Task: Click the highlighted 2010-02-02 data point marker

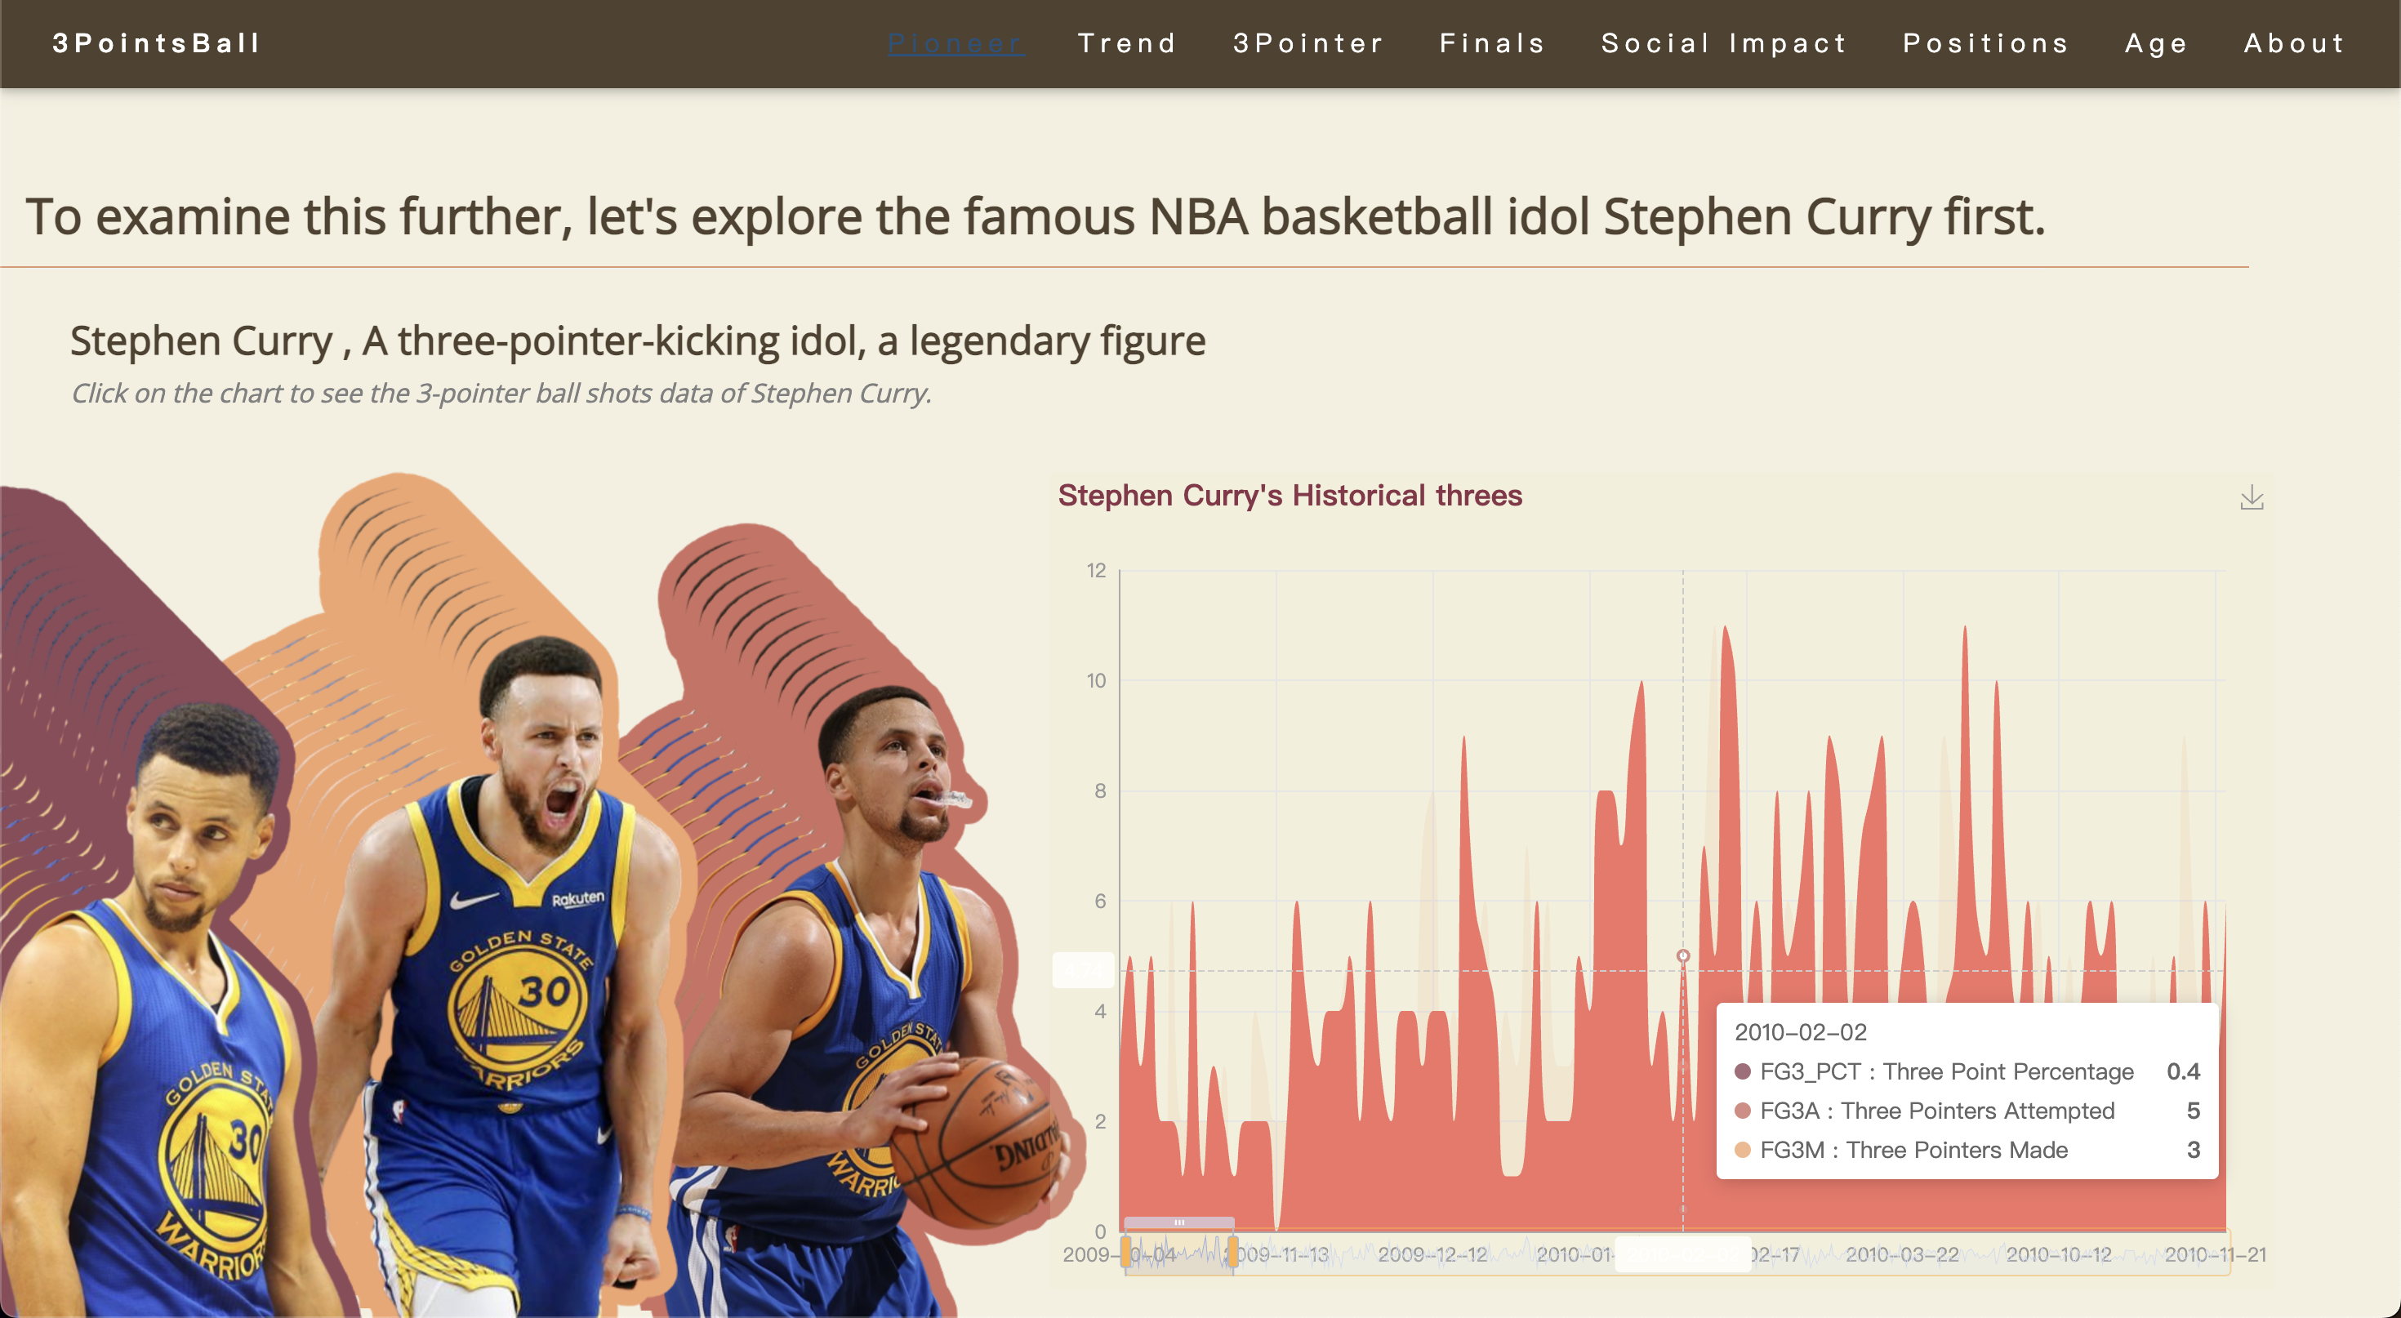Action: click(x=1682, y=955)
